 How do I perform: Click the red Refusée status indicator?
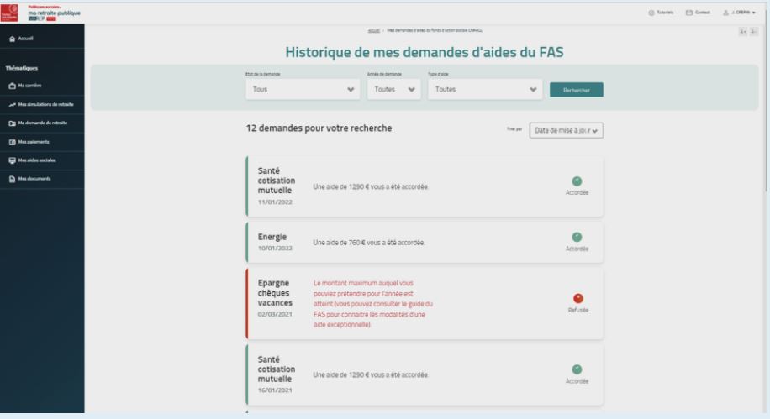tap(577, 298)
